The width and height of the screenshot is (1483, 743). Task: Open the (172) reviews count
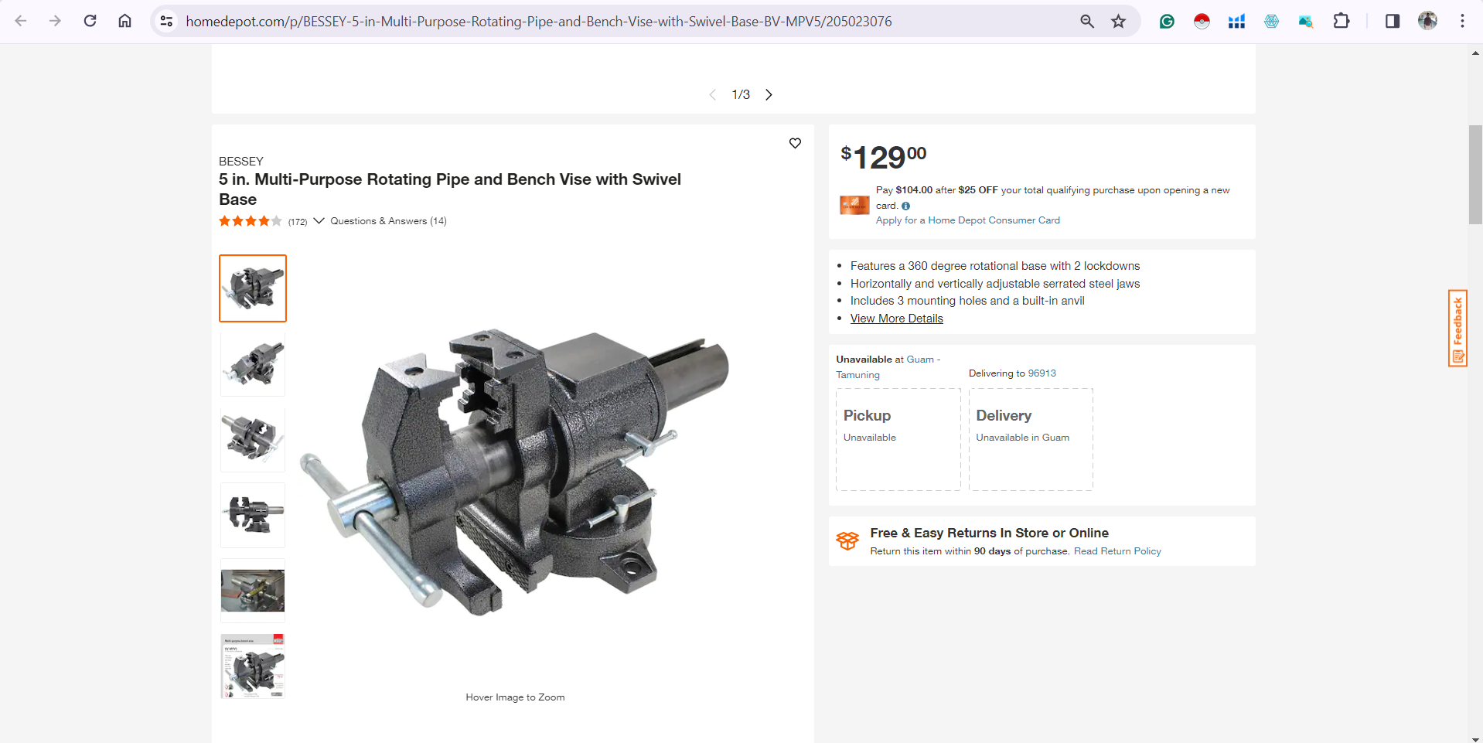pos(298,222)
